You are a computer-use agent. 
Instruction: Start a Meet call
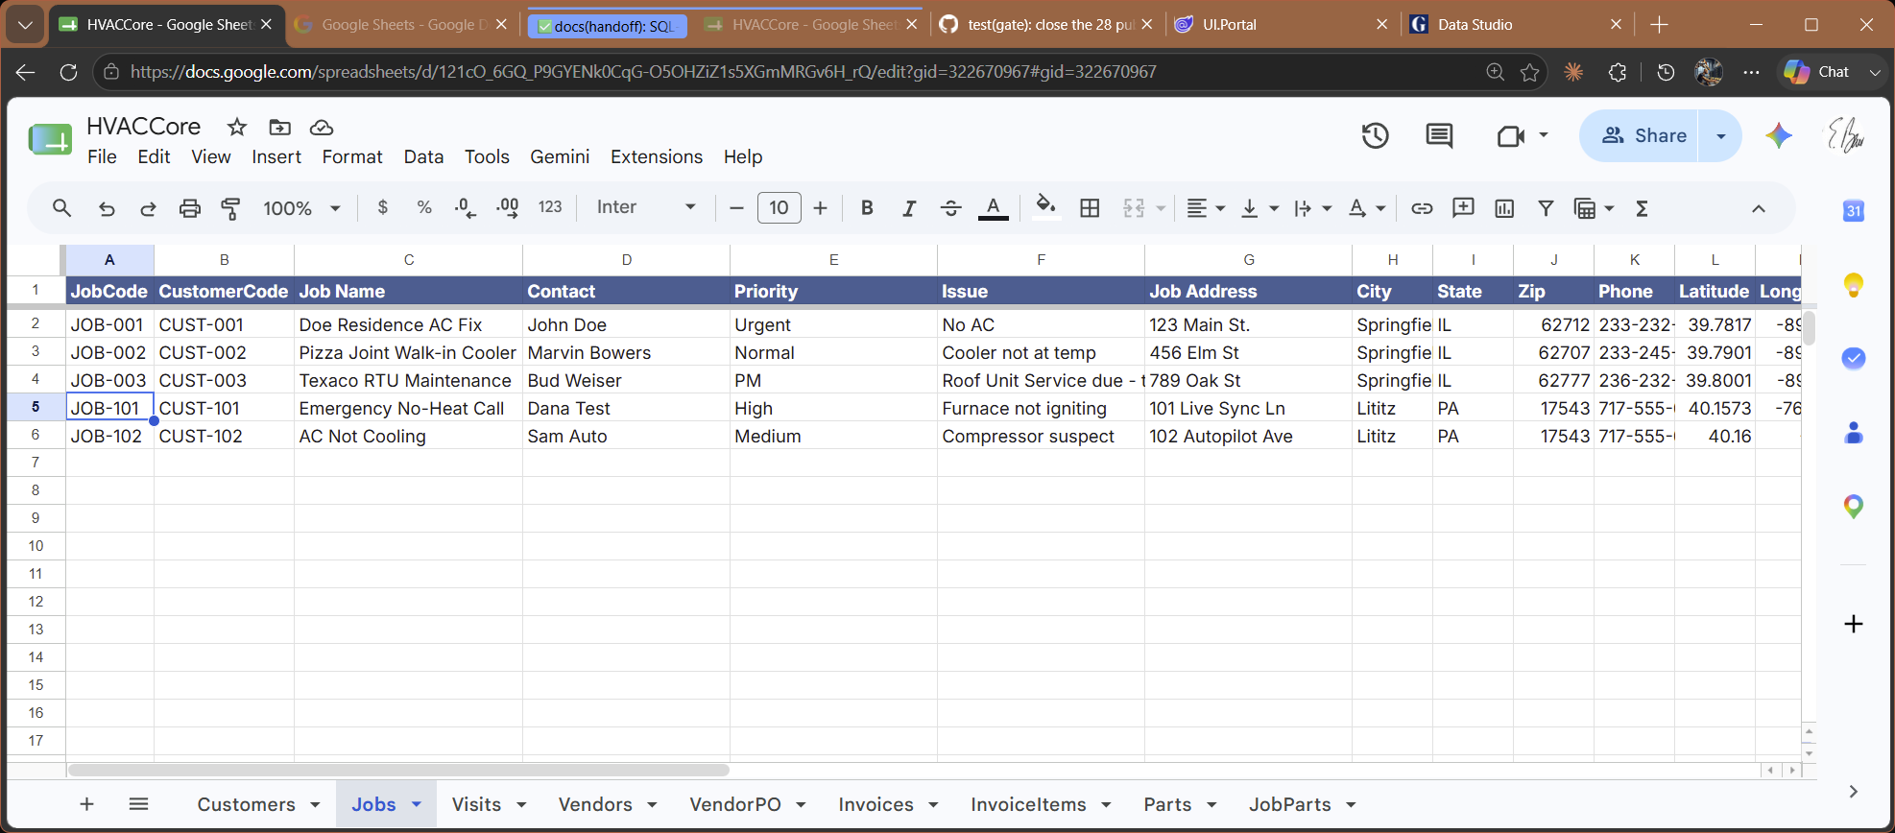[x=1511, y=135]
